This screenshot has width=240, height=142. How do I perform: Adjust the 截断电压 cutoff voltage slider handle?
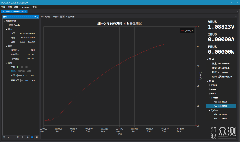pos(21,80)
